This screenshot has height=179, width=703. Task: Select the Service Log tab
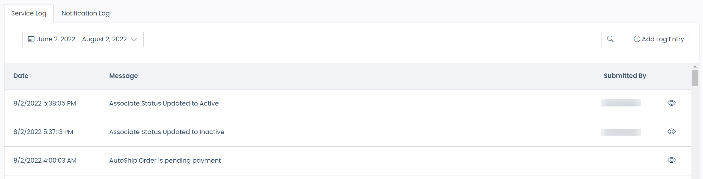point(29,13)
